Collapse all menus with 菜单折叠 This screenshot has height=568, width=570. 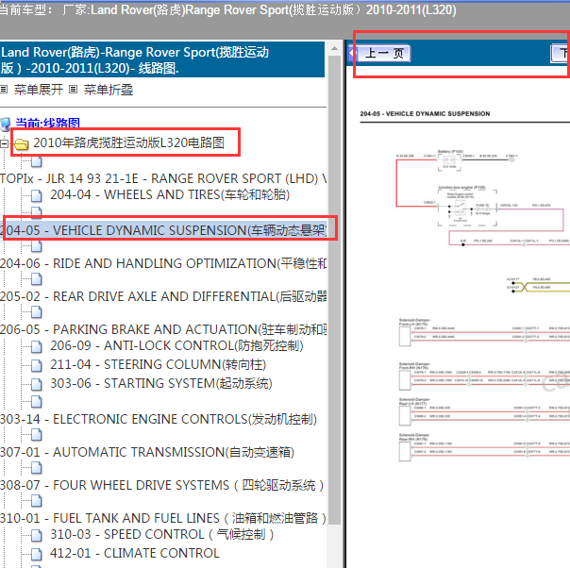(109, 90)
